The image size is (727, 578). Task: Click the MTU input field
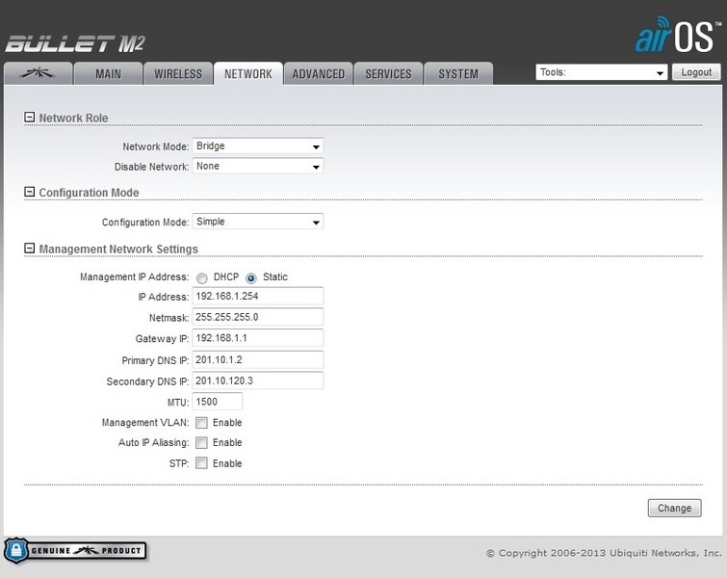click(x=217, y=402)
